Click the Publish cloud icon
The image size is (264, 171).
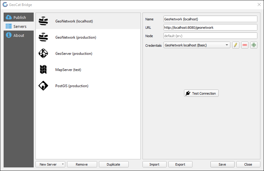tap(9, 17)
